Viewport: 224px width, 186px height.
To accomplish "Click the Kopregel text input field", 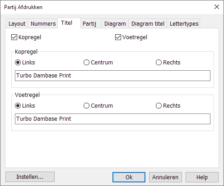I will pos(112,76).
